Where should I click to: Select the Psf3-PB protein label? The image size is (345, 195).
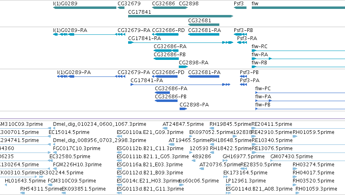pos(249,72)
